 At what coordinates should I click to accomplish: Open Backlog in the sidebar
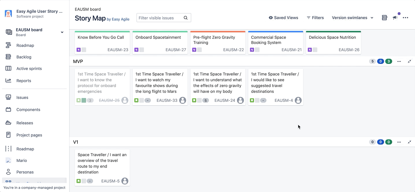[24, 57]
